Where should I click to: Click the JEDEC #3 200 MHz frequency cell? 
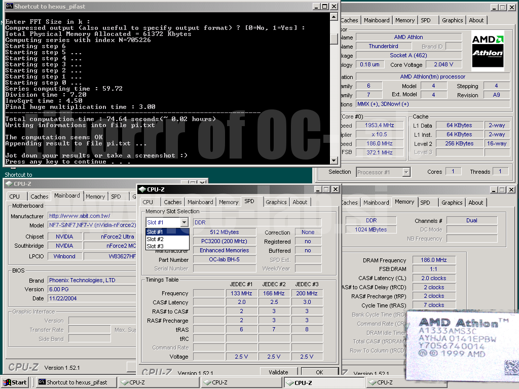tap(307, 293)
